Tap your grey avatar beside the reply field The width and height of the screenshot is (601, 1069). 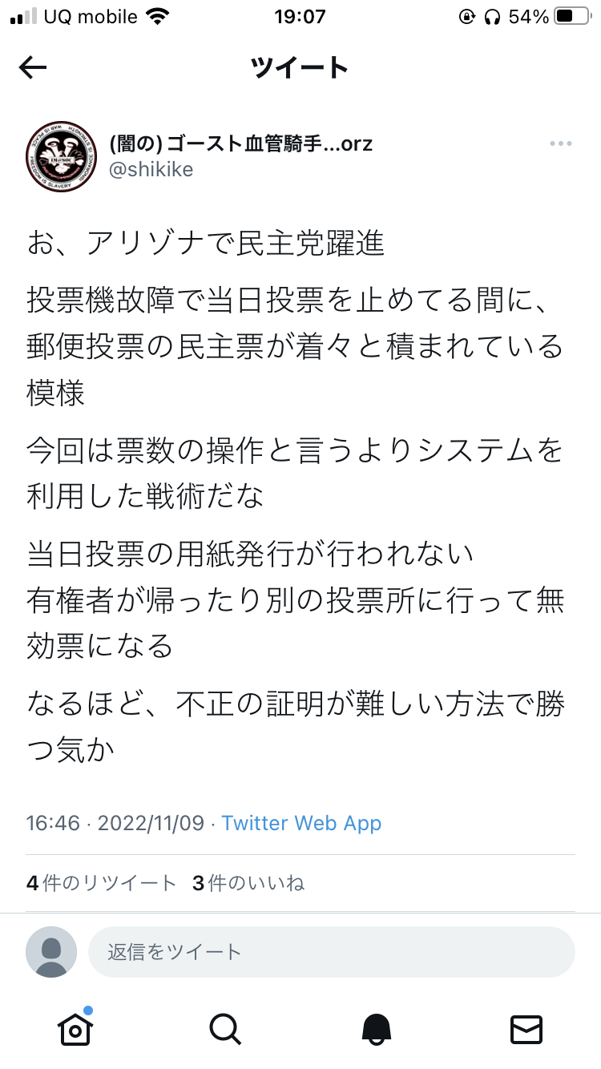pos(51,952)
